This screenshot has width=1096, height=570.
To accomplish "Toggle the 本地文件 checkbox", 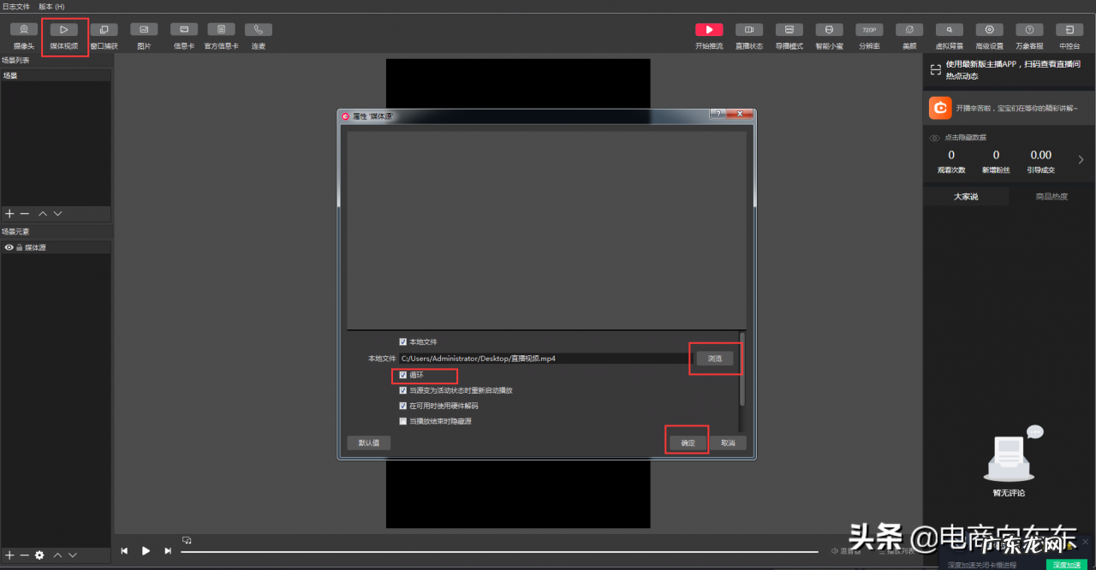I will pos(403,341).
